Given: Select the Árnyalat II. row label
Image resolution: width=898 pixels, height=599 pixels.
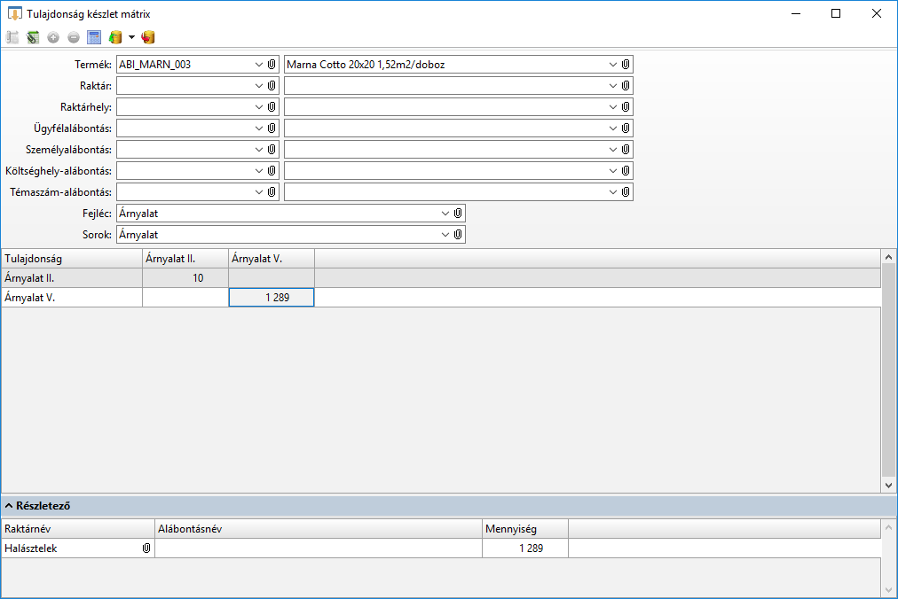Looking at the screenshot, I should tap(72, 278).
